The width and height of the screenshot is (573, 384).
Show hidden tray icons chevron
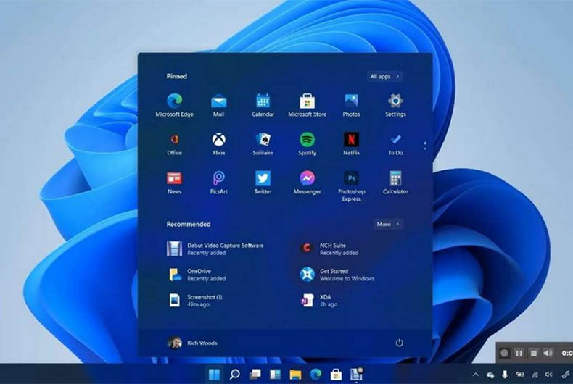[x=475, y=375]
